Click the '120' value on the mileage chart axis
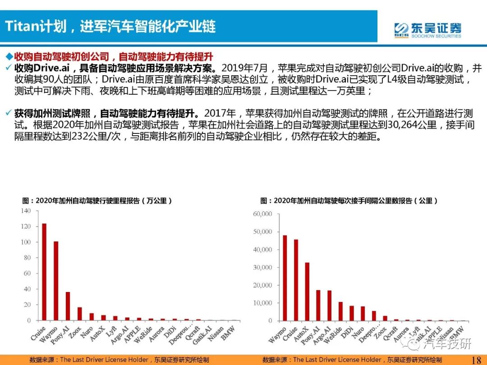Viewport: 487px width, 365px height. [26, 226]
